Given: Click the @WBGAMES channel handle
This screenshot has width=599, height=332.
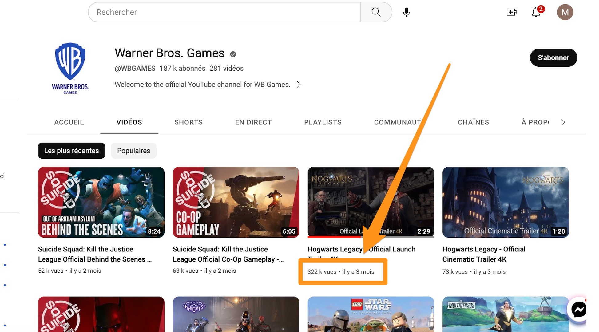Looking at the screenshot, I should coord(135,69).
